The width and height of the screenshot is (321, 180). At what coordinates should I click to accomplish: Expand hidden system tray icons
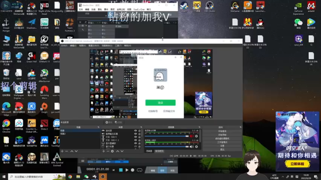point(283,177)
